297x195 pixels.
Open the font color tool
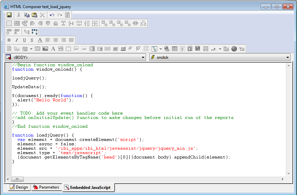pyautogui.click(x=40, y=40)
